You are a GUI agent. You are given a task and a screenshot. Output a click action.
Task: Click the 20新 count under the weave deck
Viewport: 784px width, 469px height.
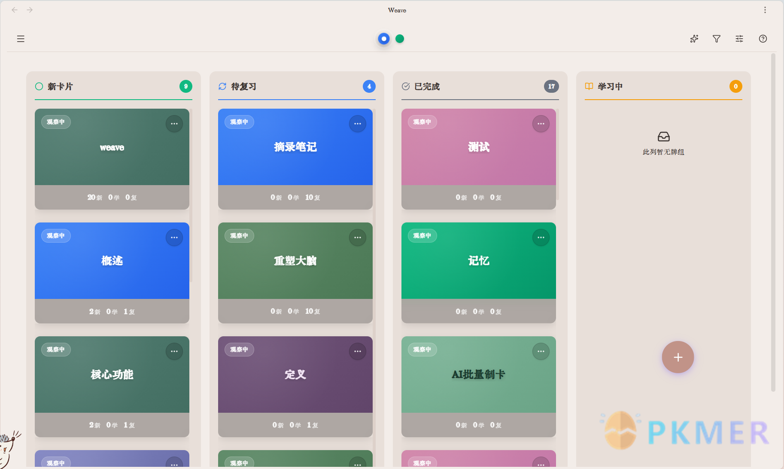[x=95, y=198]
